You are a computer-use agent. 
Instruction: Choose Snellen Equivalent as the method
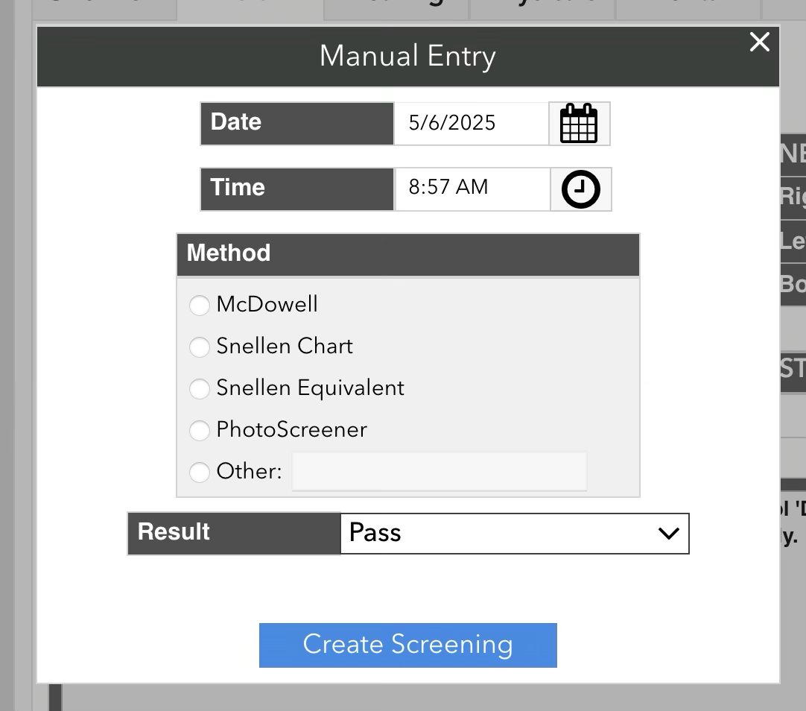199,388
